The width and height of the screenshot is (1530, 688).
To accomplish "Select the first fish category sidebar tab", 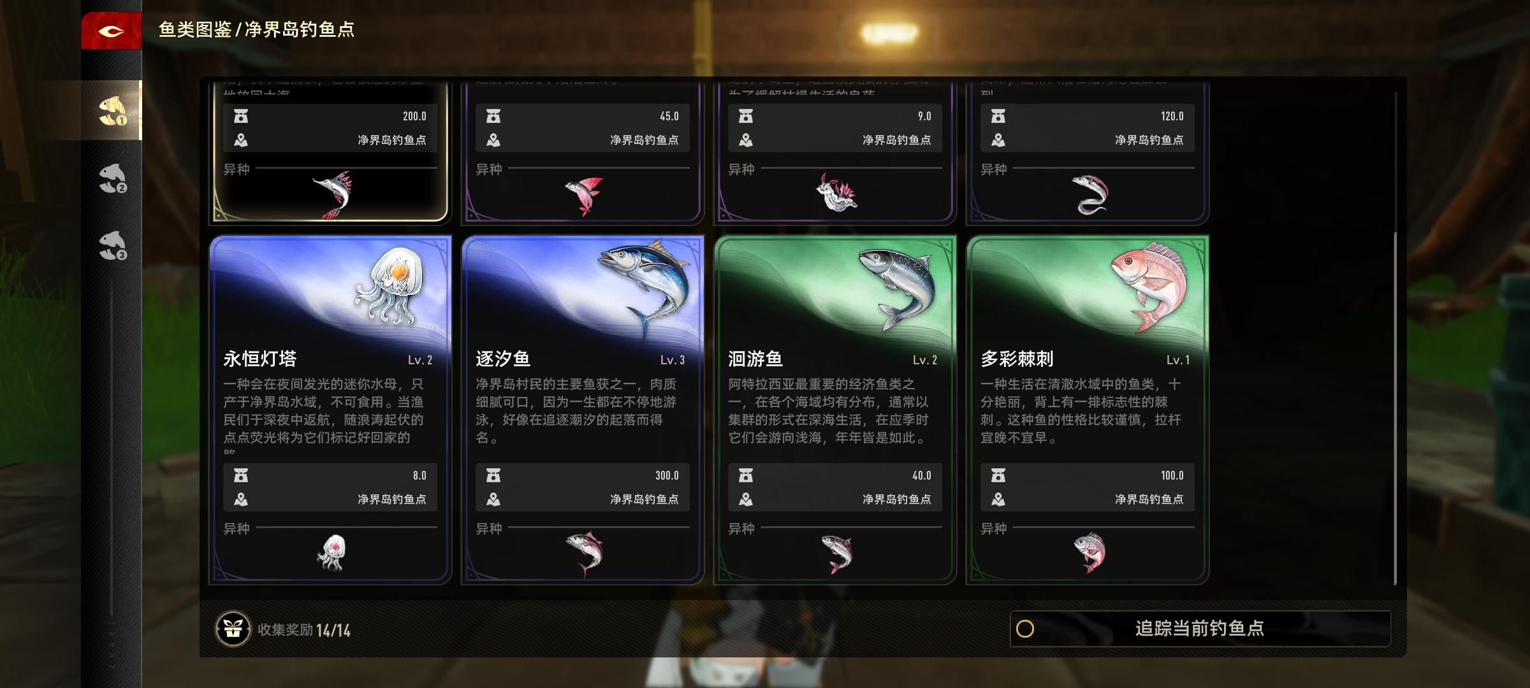I will (112, 110).
